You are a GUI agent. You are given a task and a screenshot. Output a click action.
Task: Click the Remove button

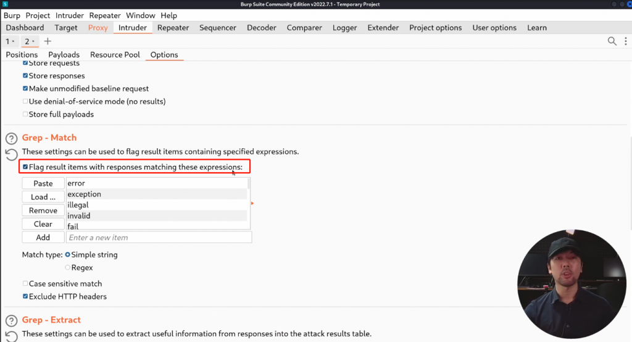click(43, 211)
